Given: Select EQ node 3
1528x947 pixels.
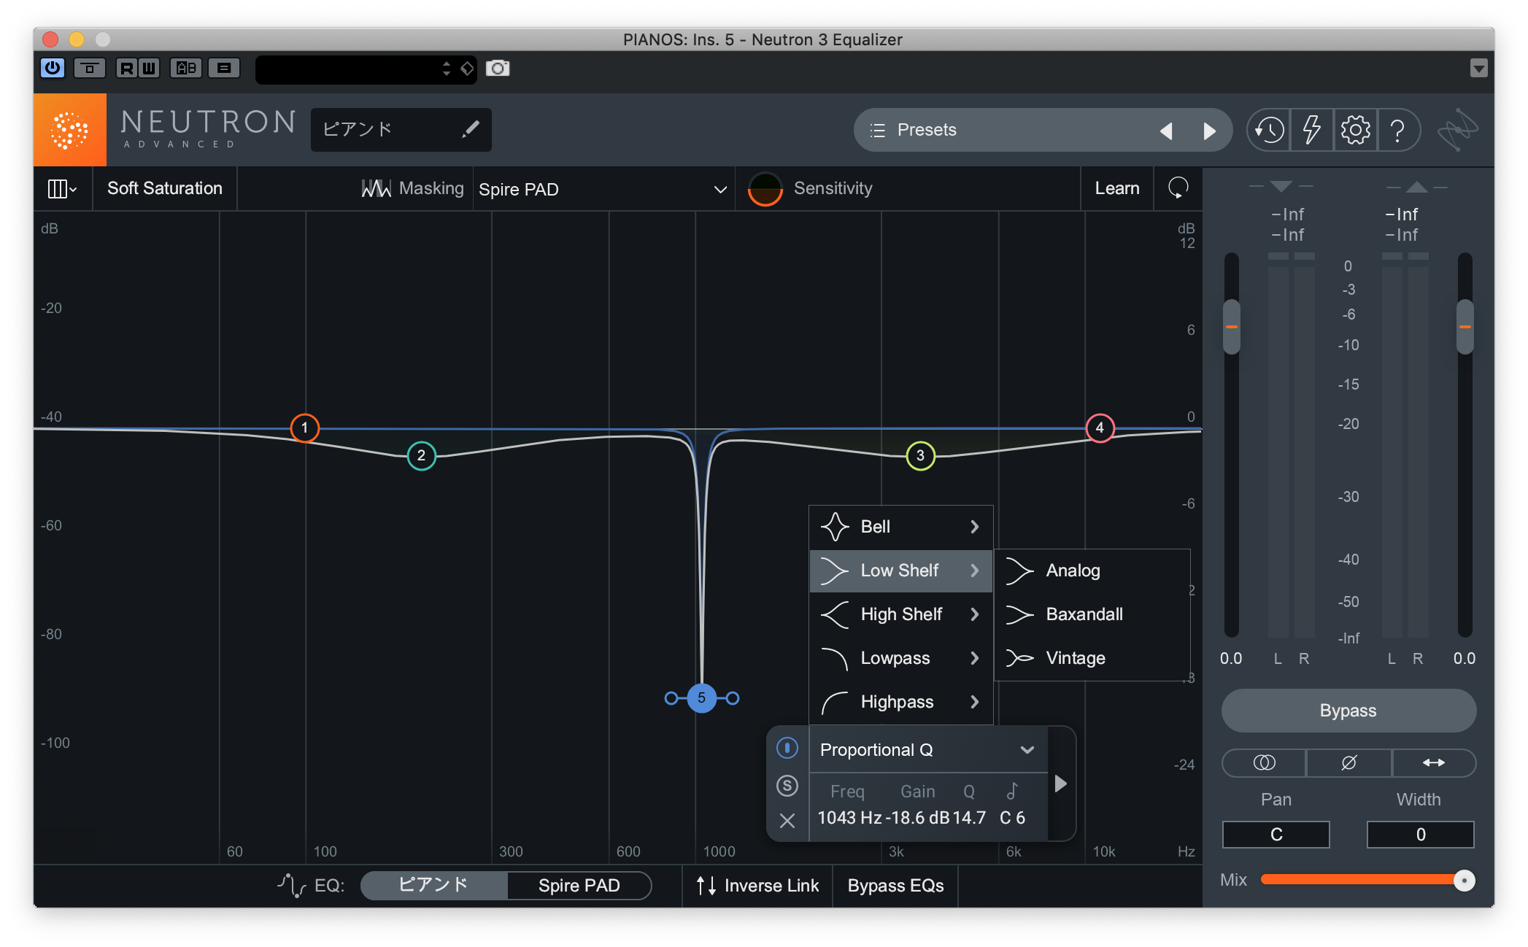Looking at the screenshot, I should 920,455.
